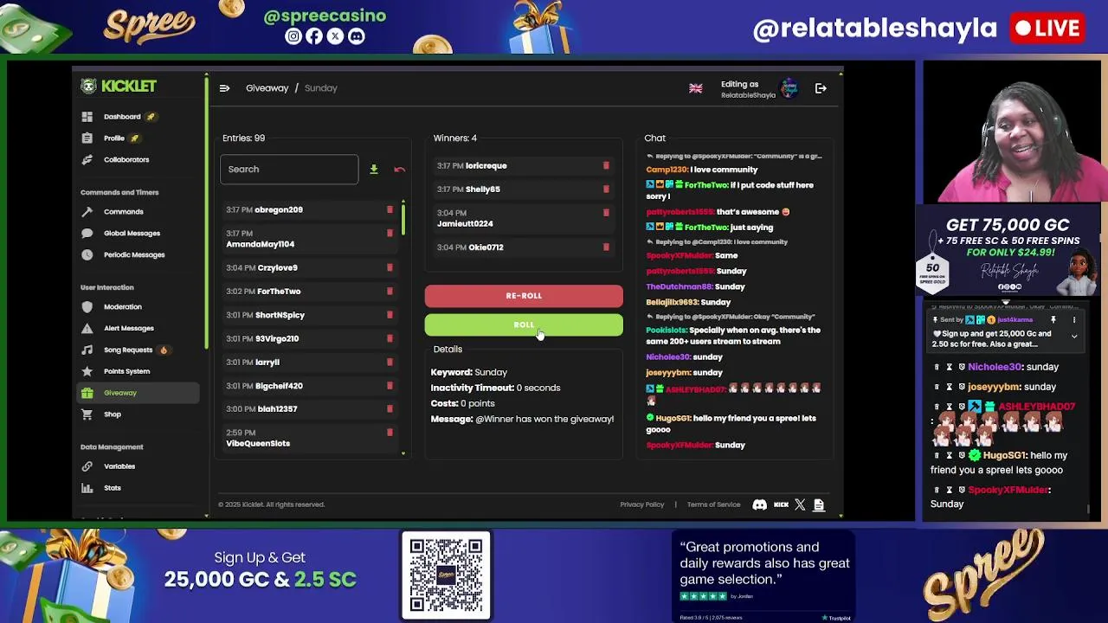Viewport: 1108px width, 623px height.
Task: Delete entry ForTheTwo
Action: [390, 292]
